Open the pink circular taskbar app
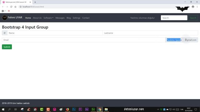This screenshot has height=112, width=200. pos(54,109)
